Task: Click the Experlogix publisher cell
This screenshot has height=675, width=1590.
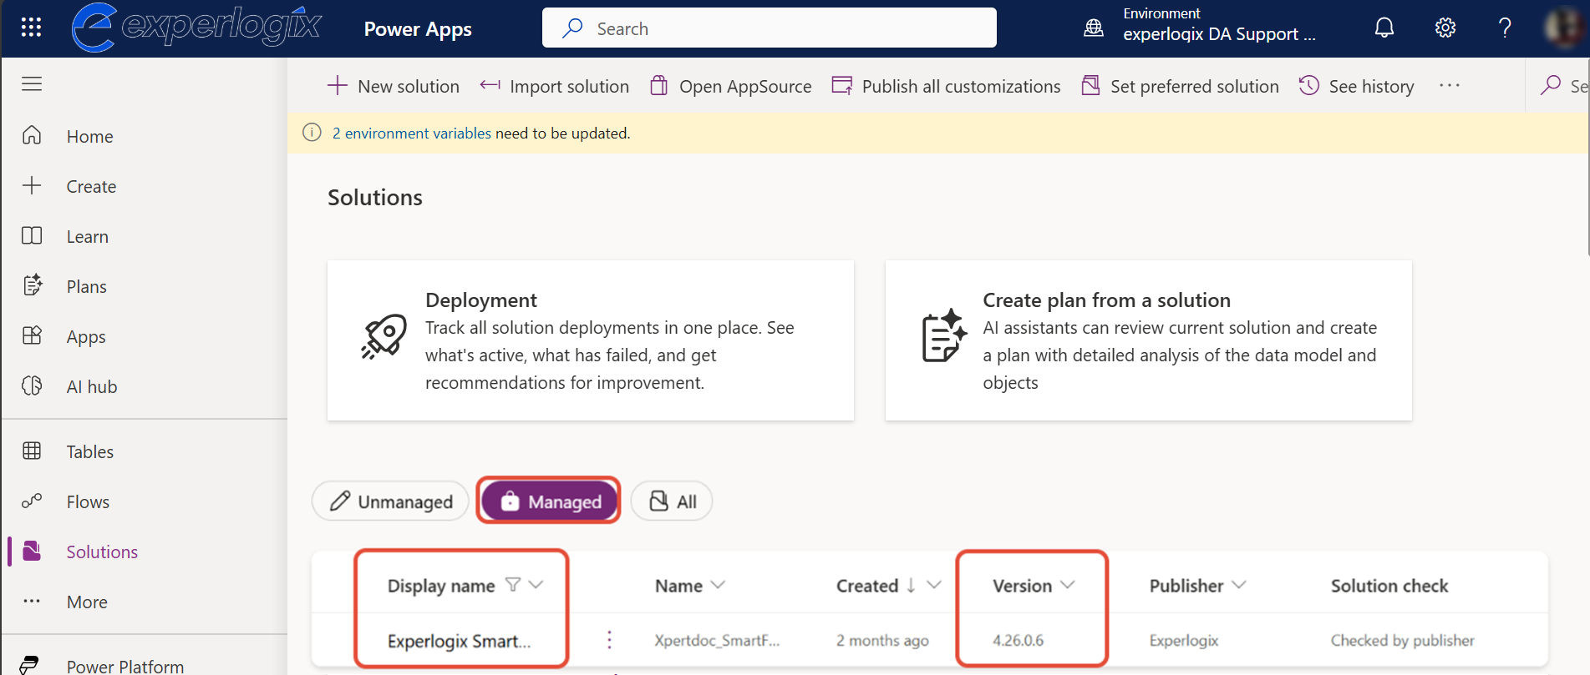Action: coord(1184,640)
